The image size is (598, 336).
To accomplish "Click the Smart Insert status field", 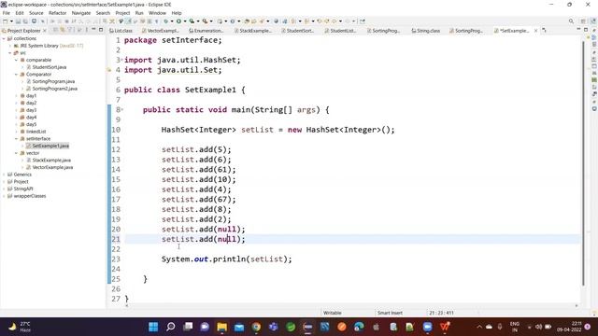I will (x=390, y=313).
